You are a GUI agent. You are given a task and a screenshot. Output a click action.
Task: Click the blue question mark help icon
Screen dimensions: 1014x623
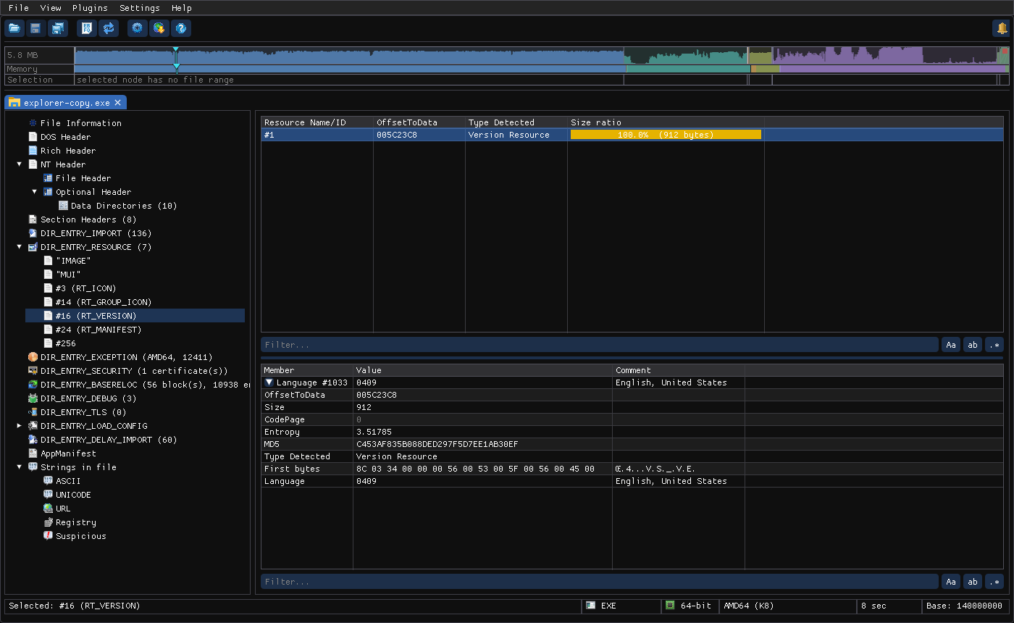point(181,28)
